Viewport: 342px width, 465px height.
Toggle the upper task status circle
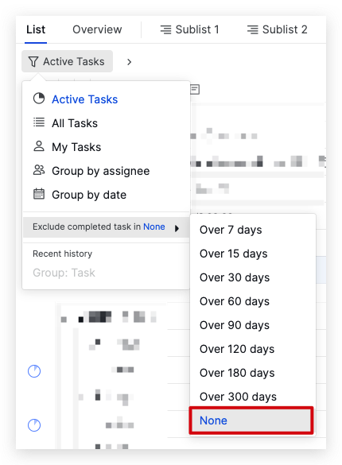pos(34,371)
